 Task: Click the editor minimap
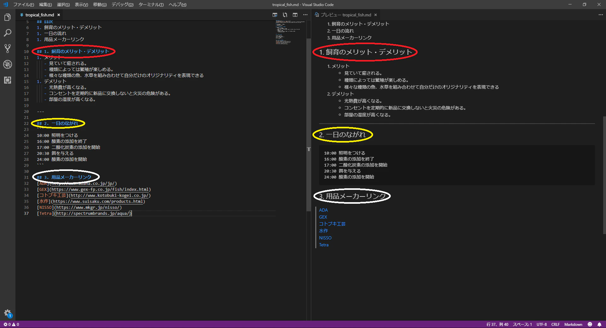(x=290, y=32)
